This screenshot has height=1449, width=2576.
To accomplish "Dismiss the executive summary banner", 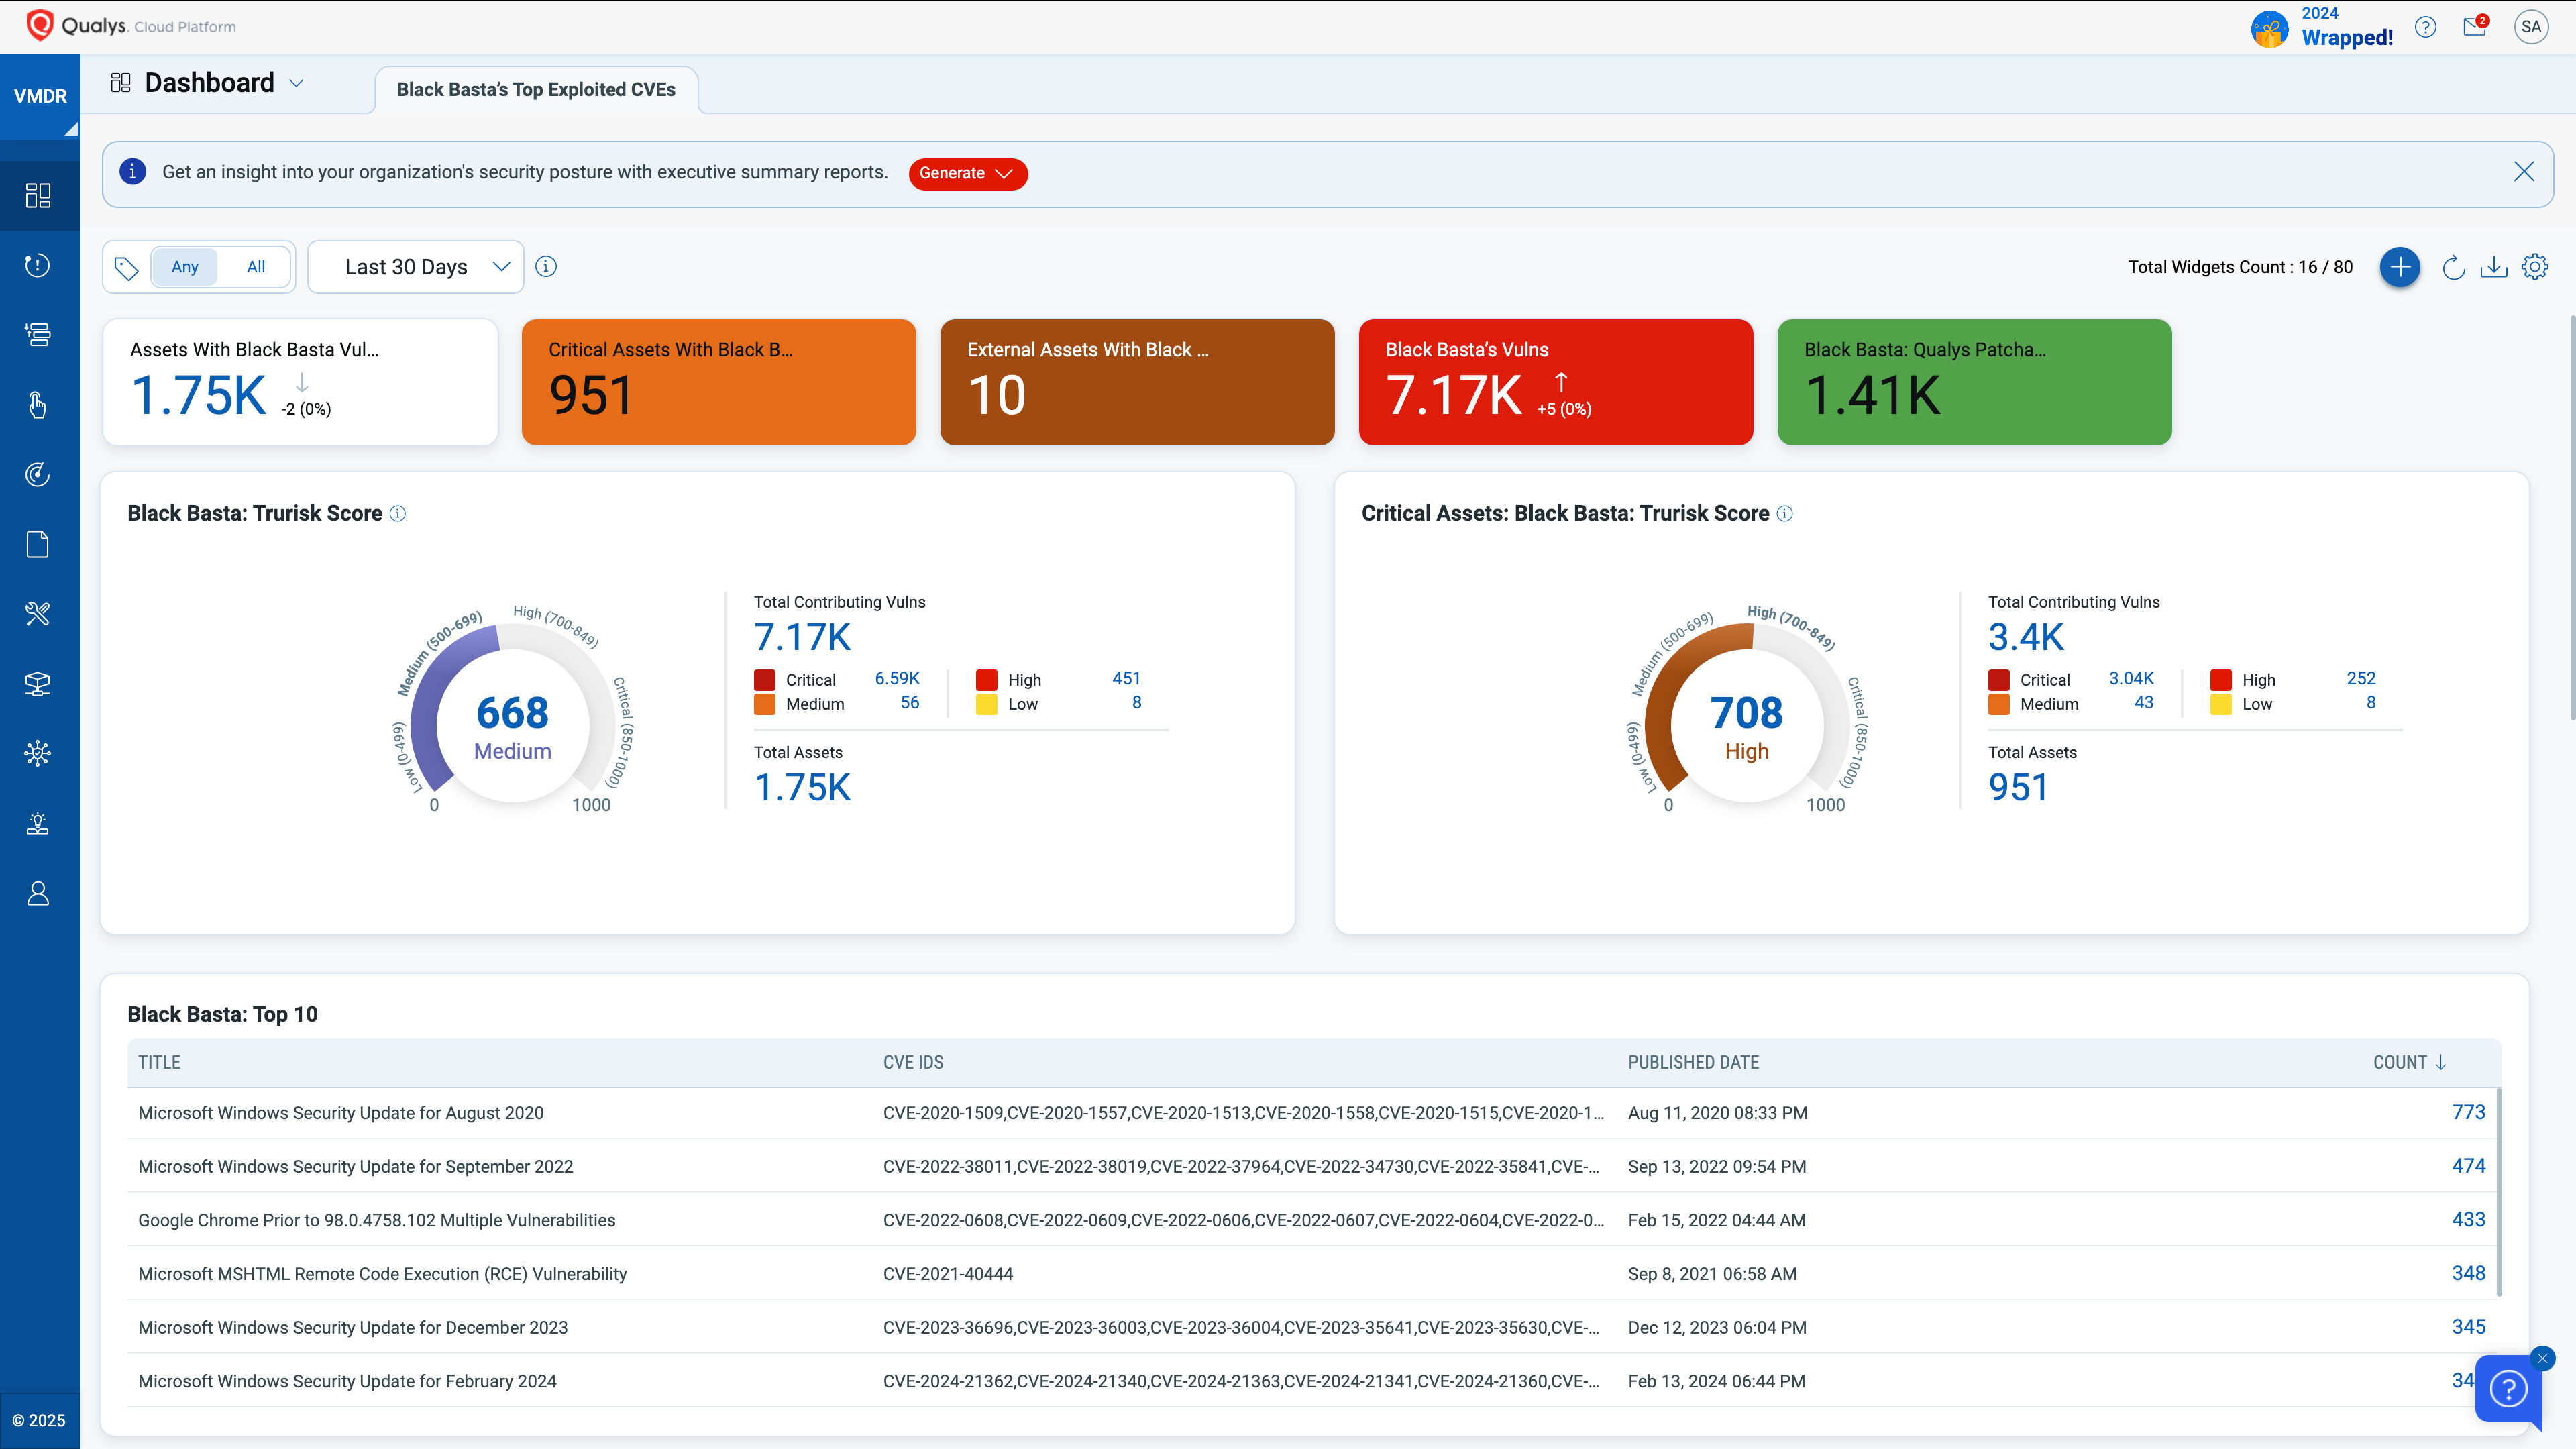I will coord(2524,172).
